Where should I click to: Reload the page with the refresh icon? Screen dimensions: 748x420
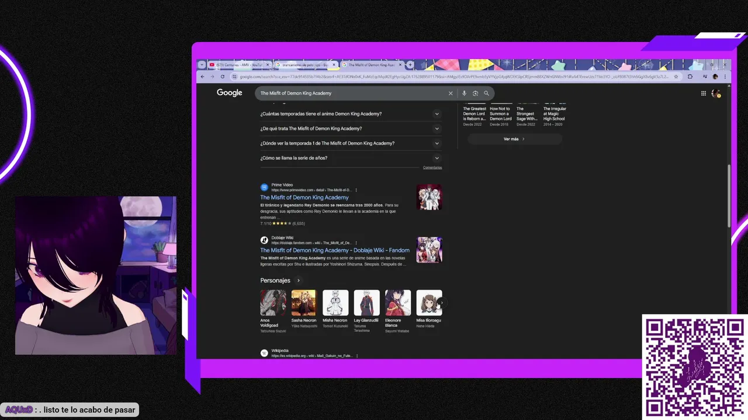coord(223,76)
